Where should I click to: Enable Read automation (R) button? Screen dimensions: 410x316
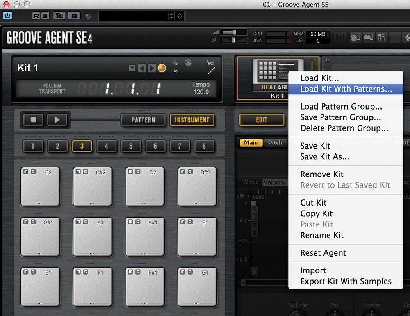tap(36, 16)
